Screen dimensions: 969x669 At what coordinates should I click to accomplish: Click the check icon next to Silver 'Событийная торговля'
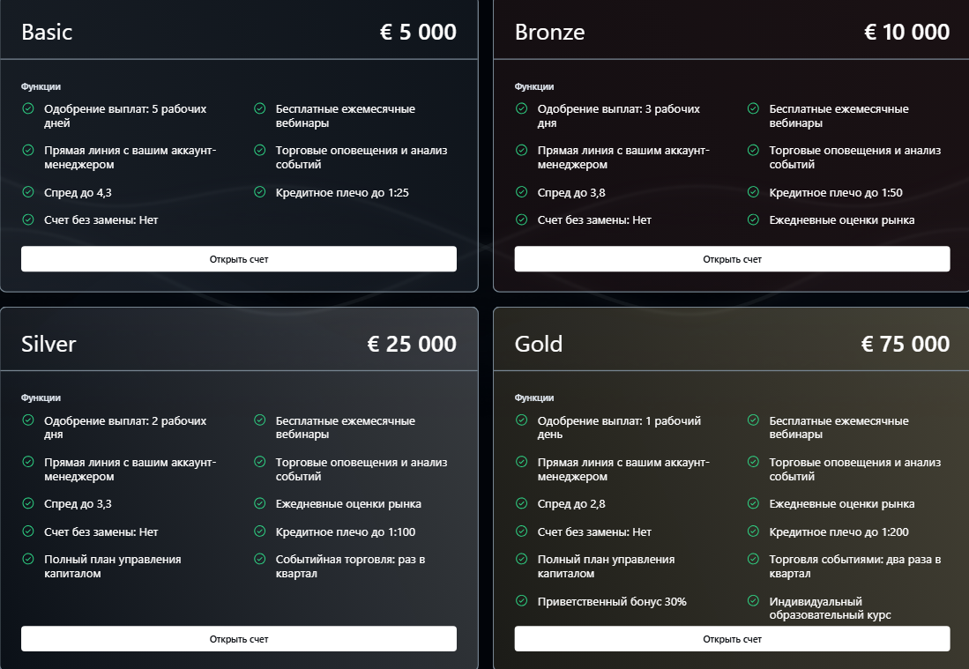[x=260, y=559]
